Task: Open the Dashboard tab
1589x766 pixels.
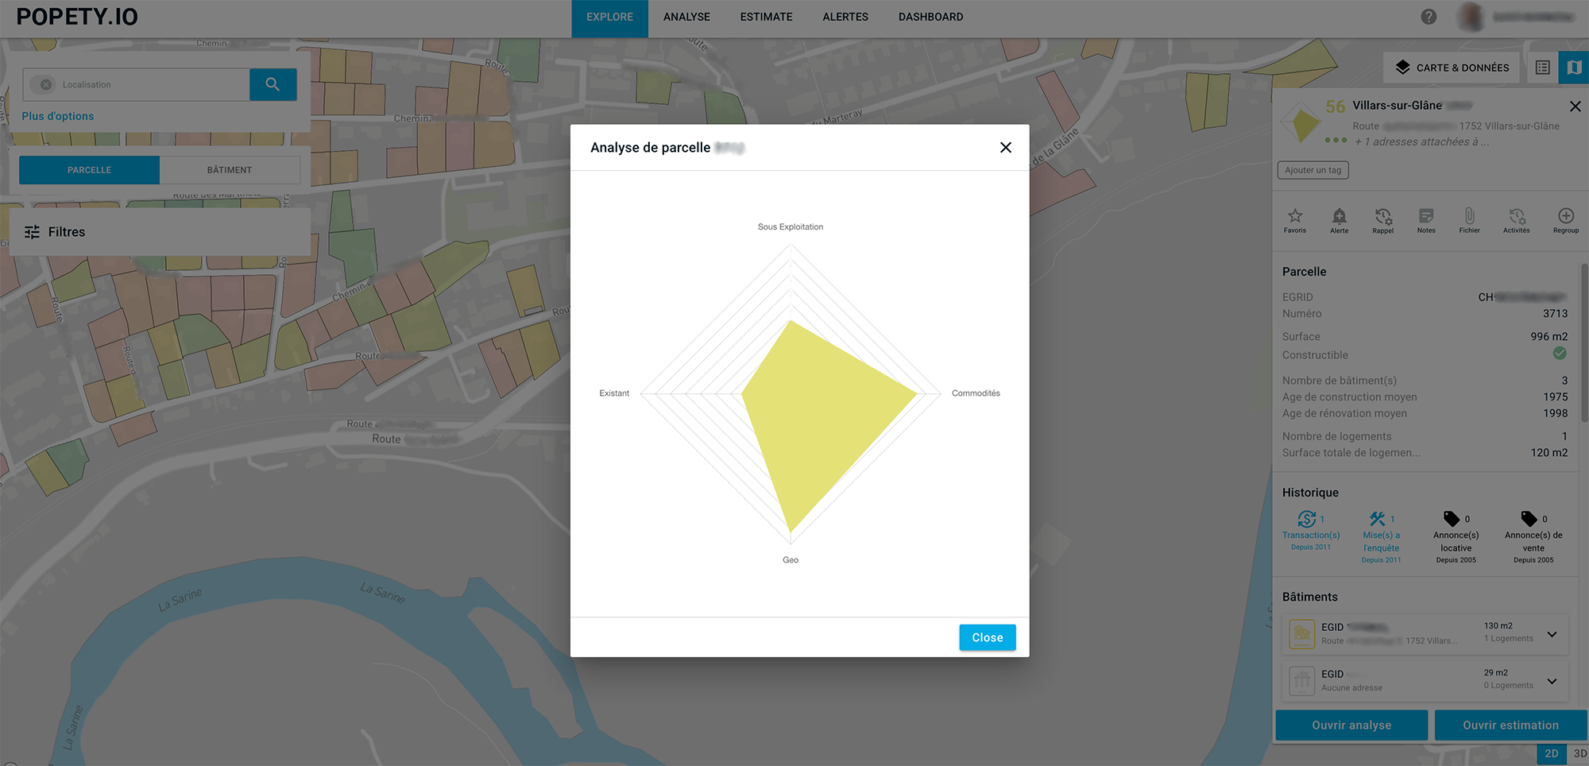Action: tap(930, 17)
